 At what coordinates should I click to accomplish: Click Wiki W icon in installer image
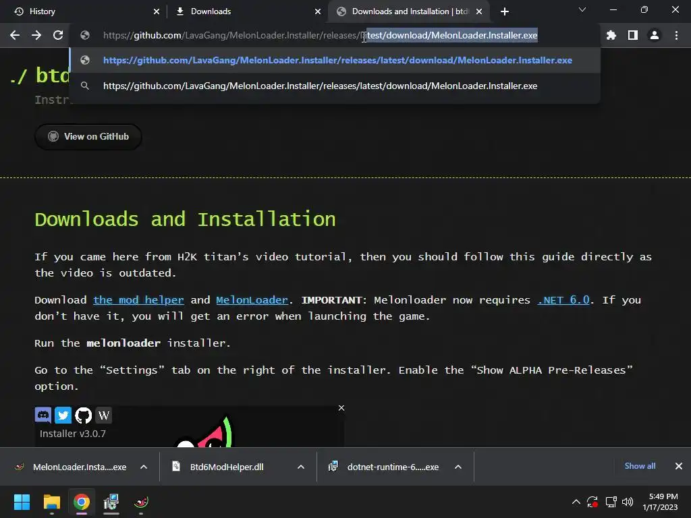103,415
